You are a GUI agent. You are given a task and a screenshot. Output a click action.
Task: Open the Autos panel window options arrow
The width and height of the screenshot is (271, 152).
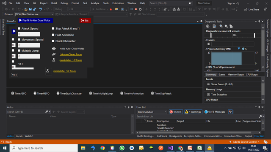pyautogui.click(x=125, y=107)
